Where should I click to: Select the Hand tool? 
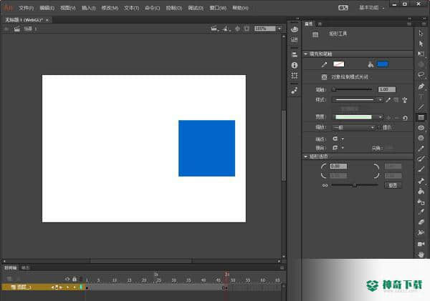click(421, 255)
